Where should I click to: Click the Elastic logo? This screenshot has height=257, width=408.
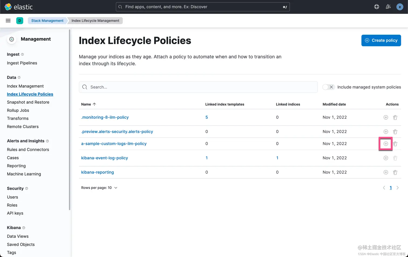pyautogui.click(x=19, y=7)
